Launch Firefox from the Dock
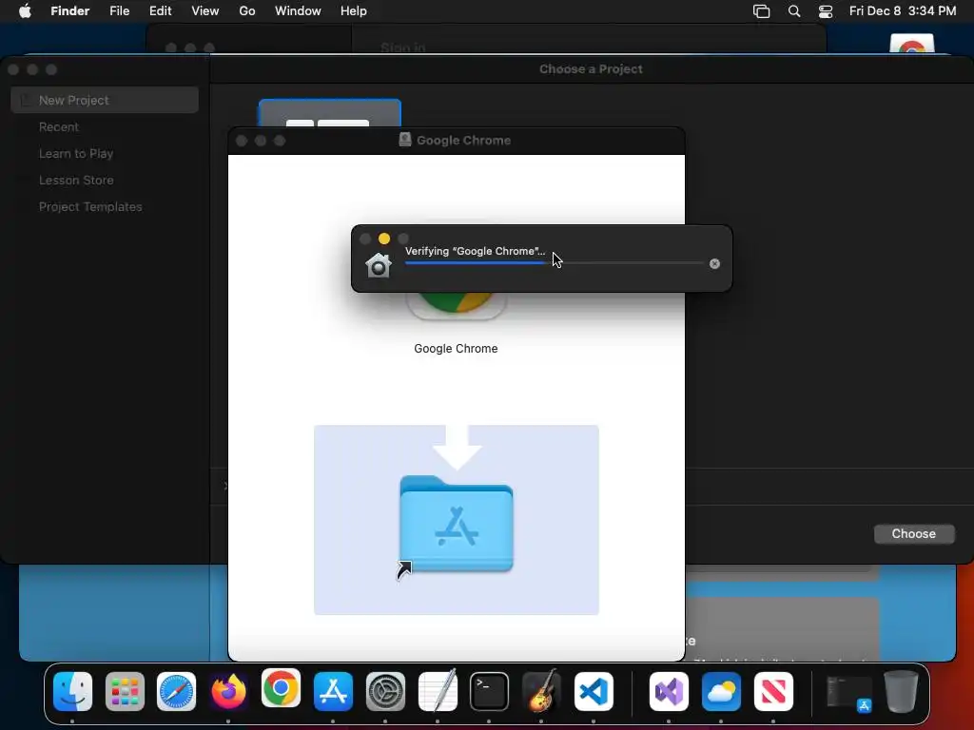 (228, 691)
